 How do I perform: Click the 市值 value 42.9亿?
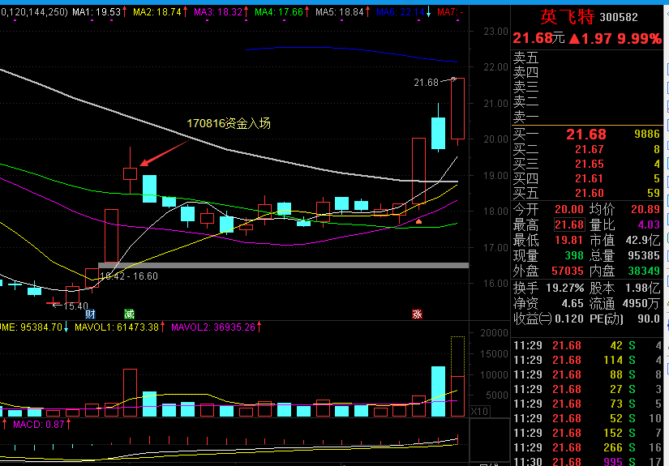[643, 240]
